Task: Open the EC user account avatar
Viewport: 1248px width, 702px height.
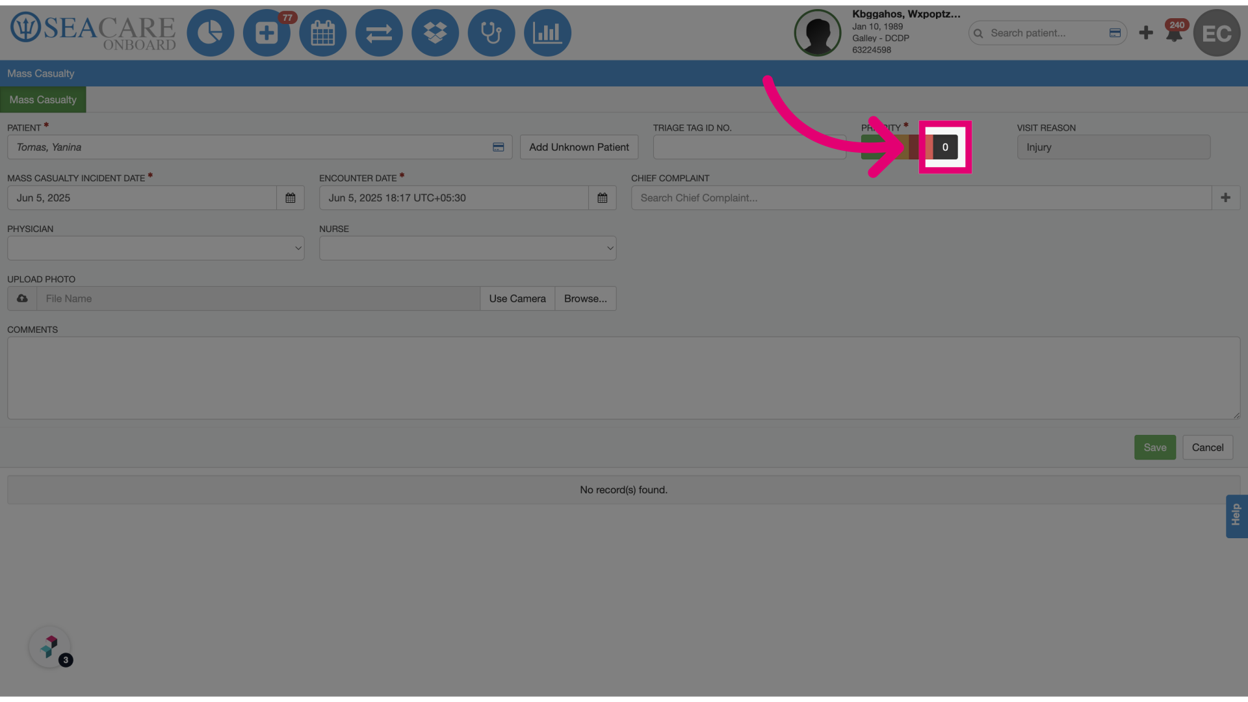Action: pyautogui.click(x=1216, y=32)
